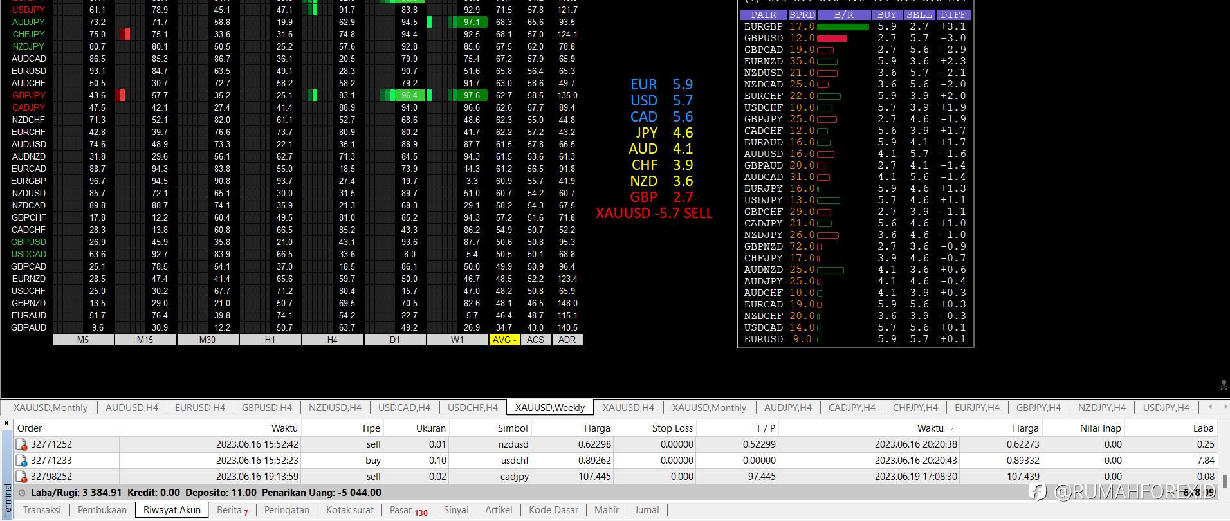This screenshot has height=521, width=1230.
Task: Switch to the XAUUSD,H4 chart tab
Action: [629, 407]
